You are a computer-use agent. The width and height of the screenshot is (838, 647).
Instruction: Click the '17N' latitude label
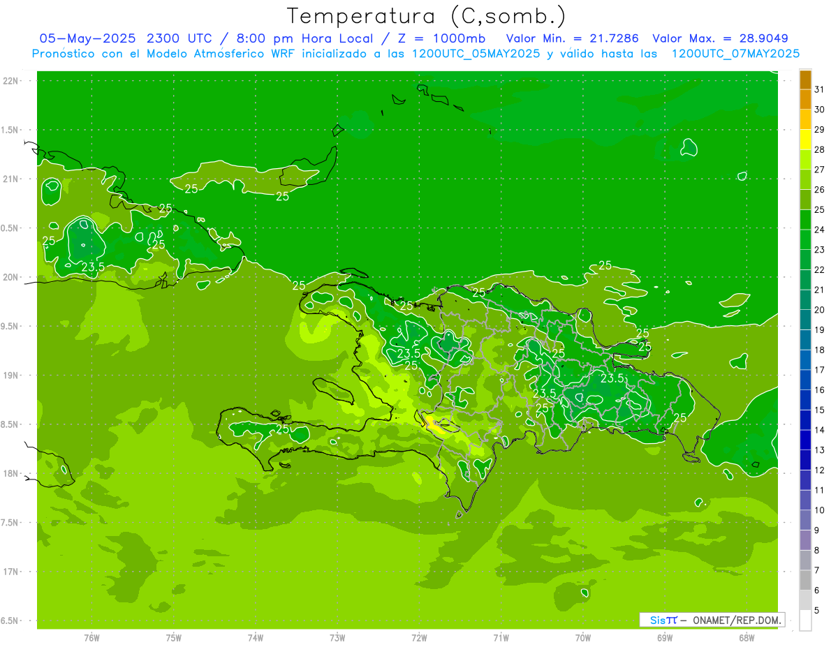pos(12,572)
